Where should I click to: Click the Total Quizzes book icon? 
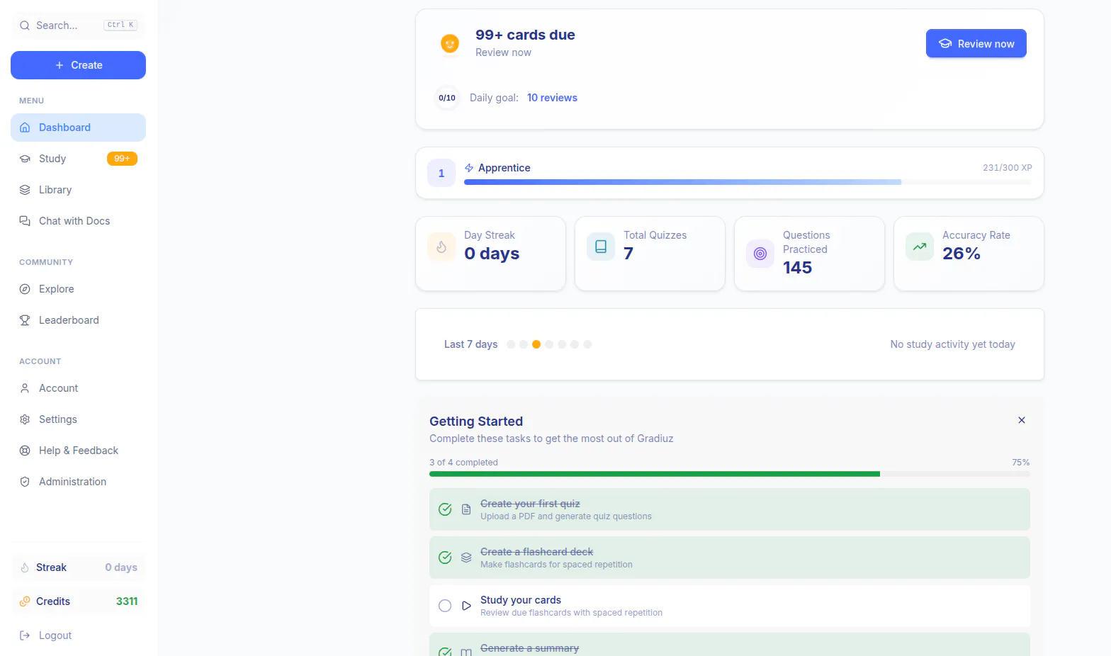coord(601,247)
